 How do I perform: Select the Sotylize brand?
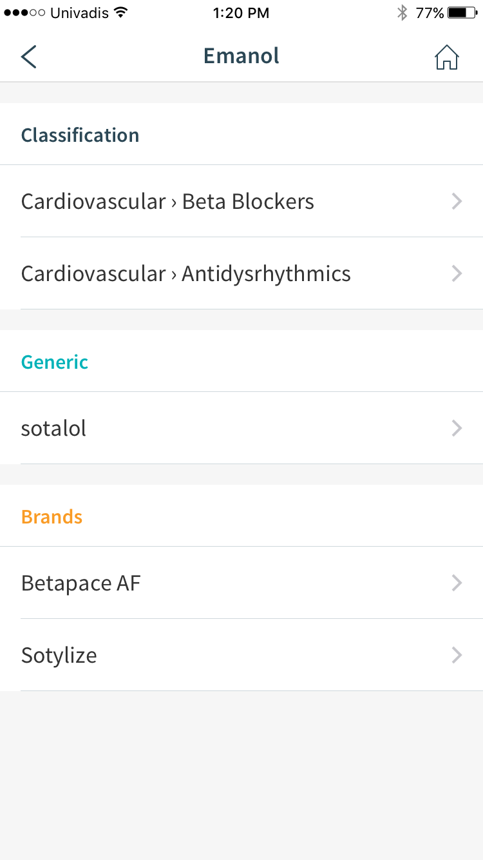(x=241, y=655)
